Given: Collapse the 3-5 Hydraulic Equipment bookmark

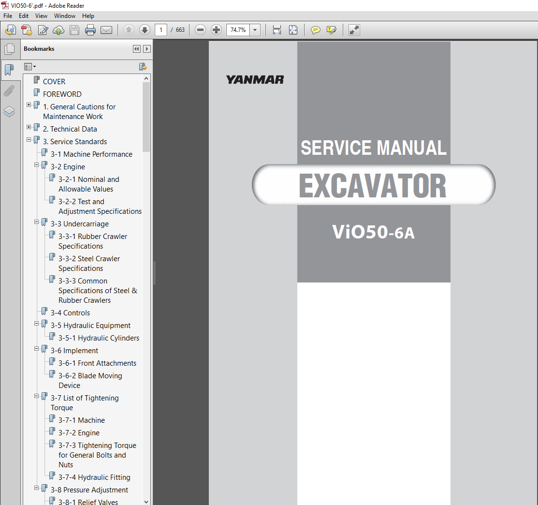Looking at the screenshot, I should [x=36, y=324].
